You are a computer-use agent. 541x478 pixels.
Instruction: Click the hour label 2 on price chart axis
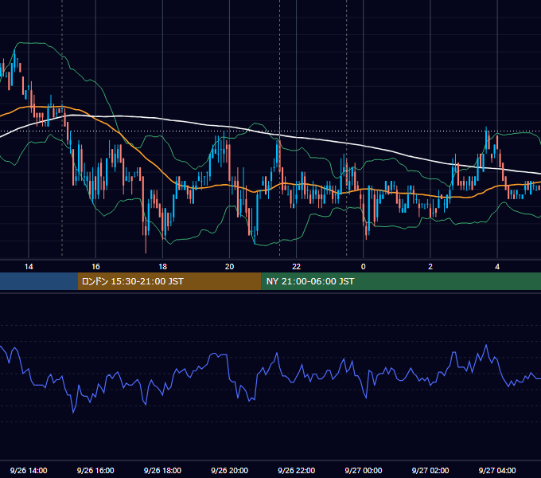(430, 267)
